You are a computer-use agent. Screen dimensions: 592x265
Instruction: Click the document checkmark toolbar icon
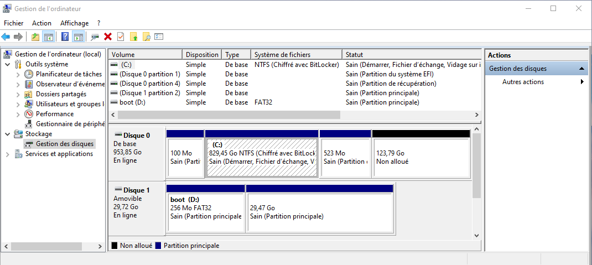tap(121, 37)
